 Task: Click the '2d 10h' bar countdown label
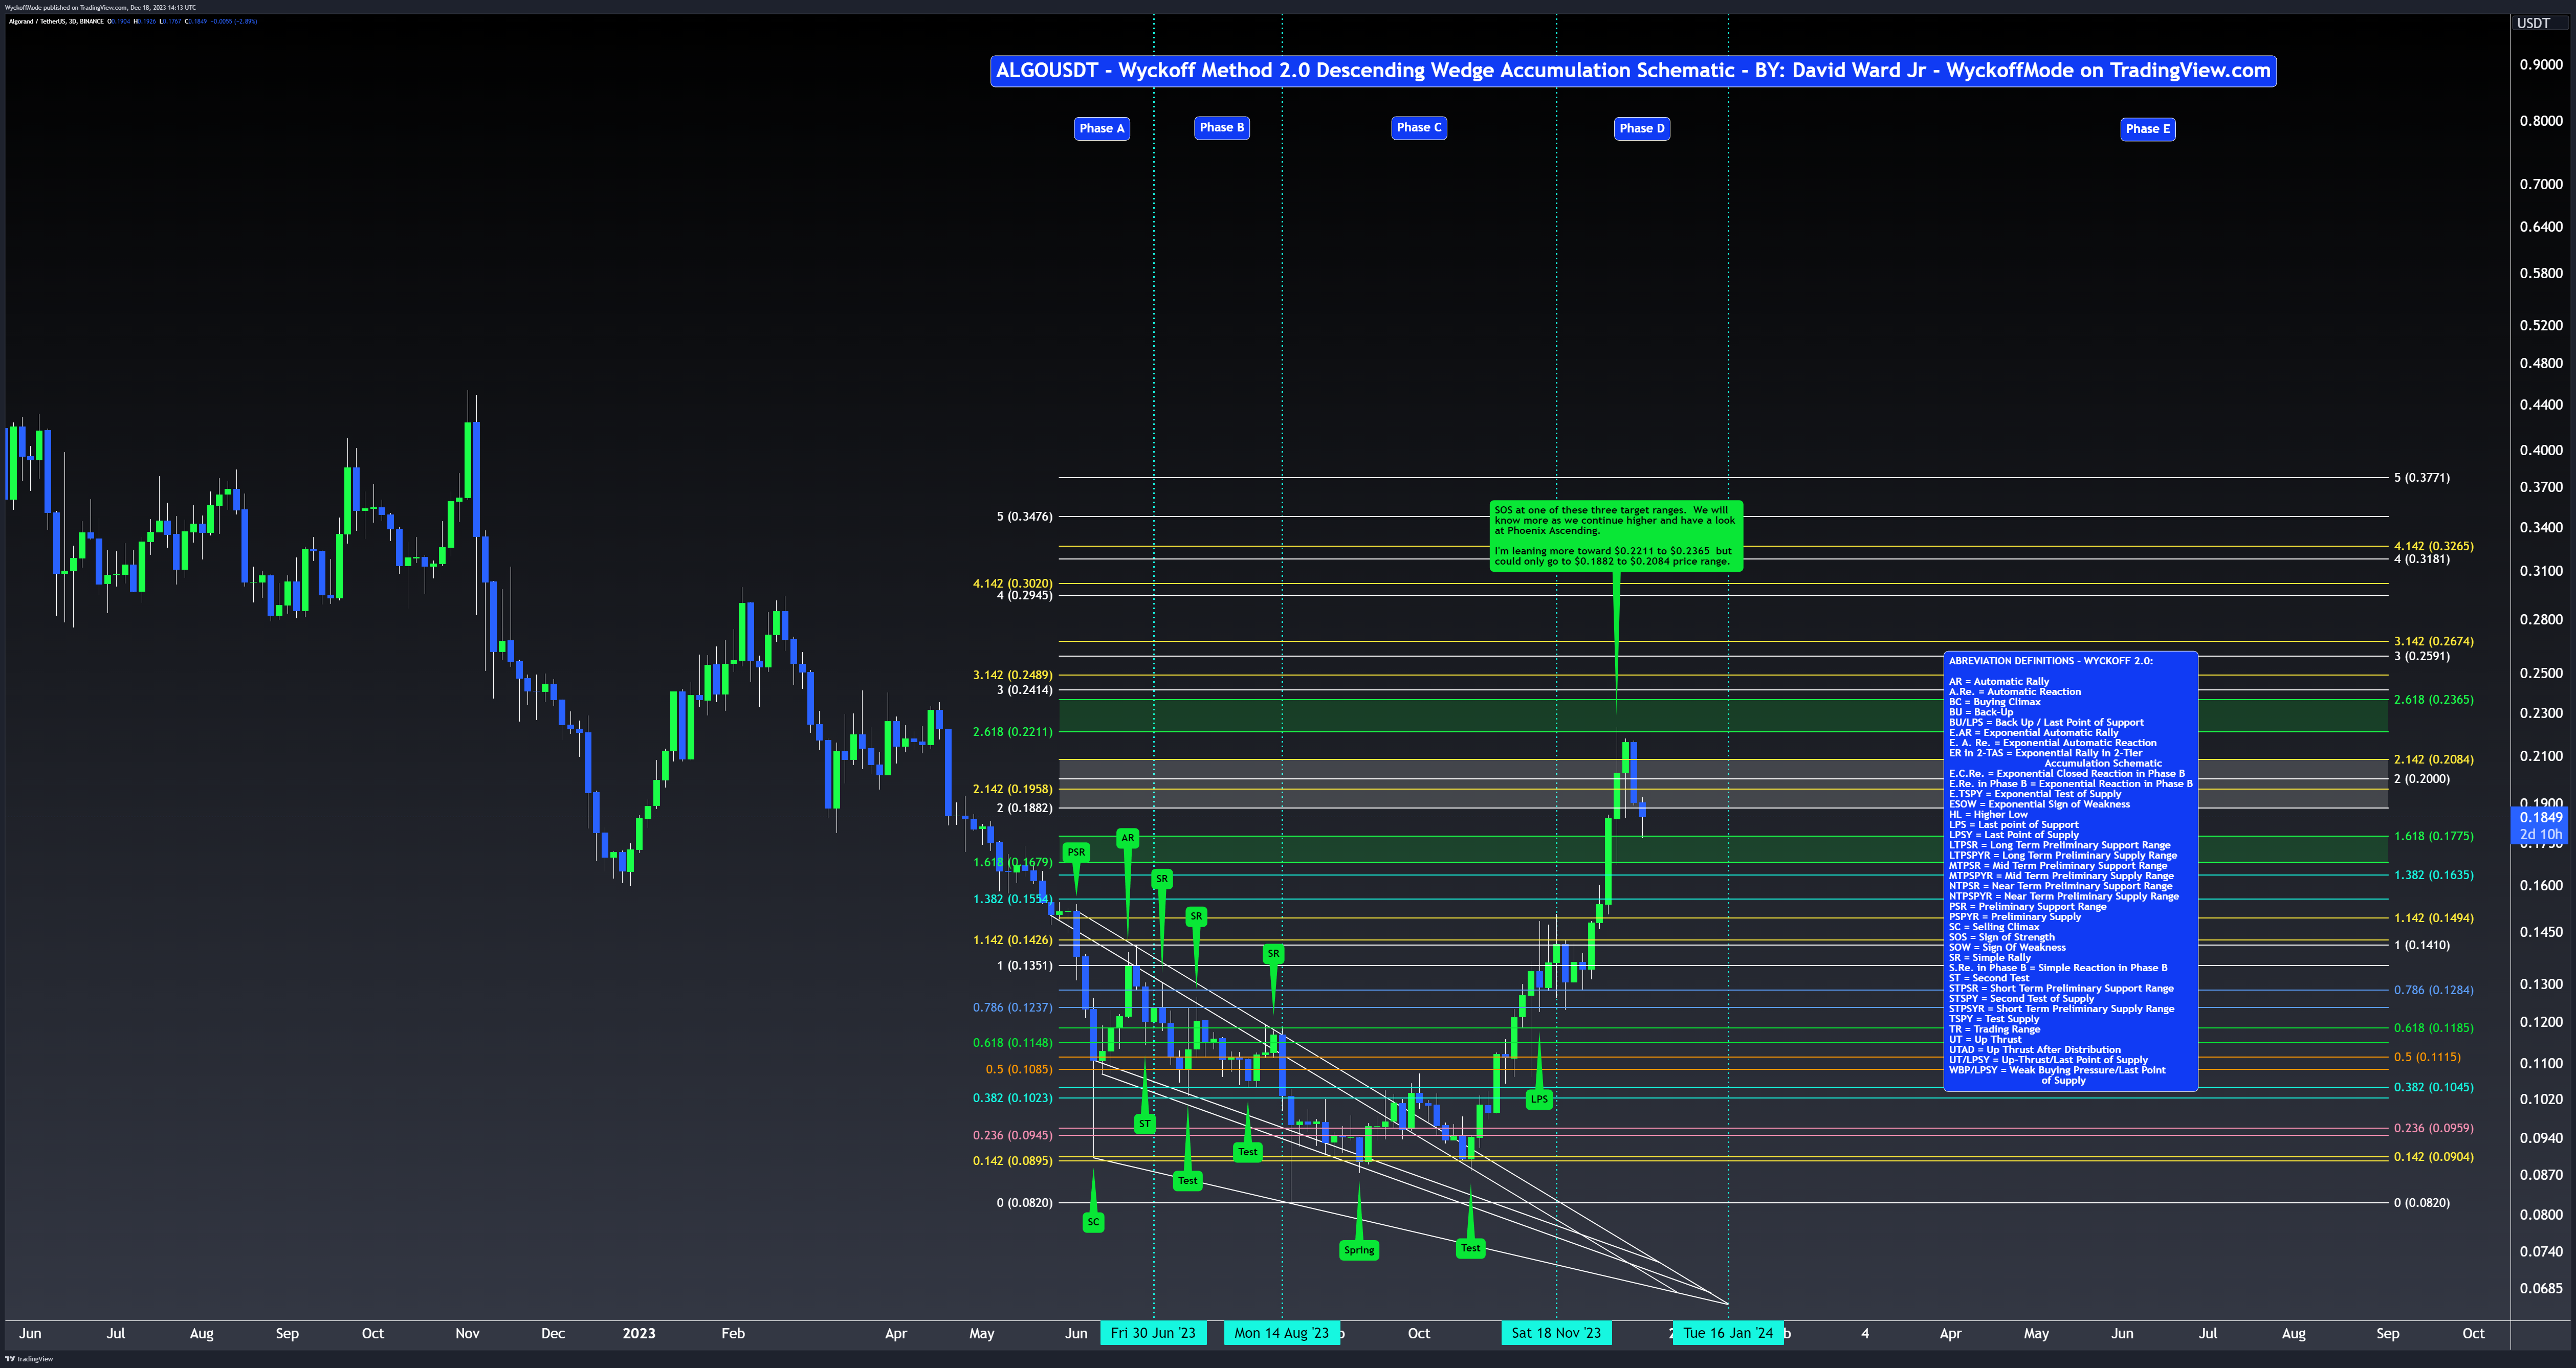click(x=2541, y=834)
